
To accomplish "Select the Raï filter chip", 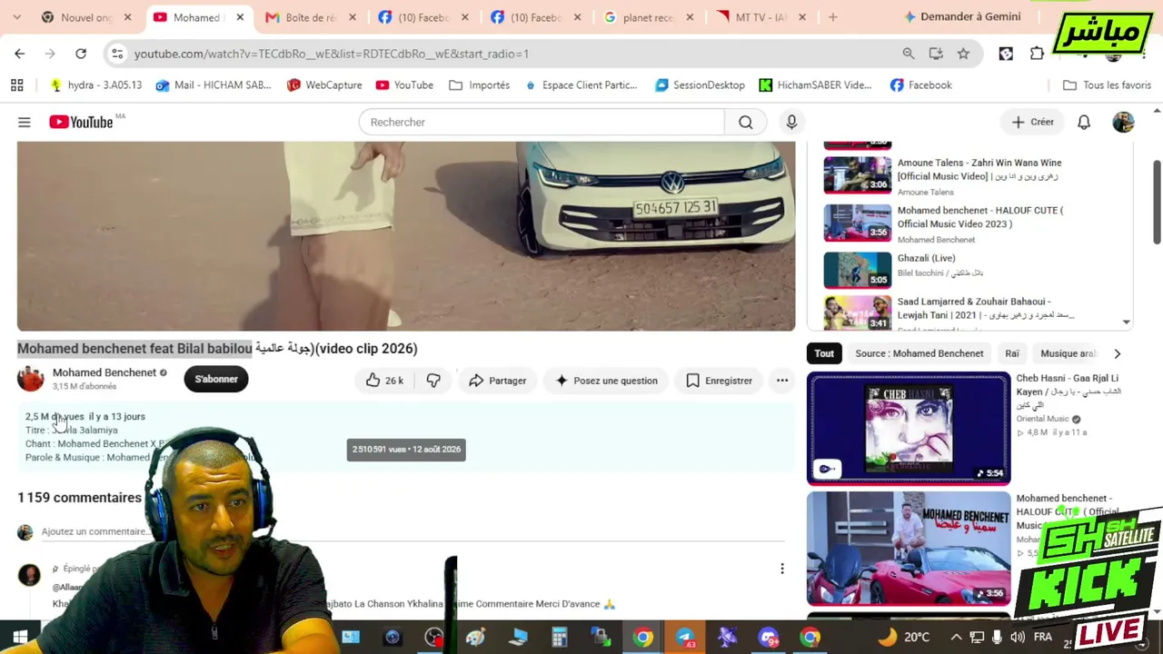I will 1012,353.
